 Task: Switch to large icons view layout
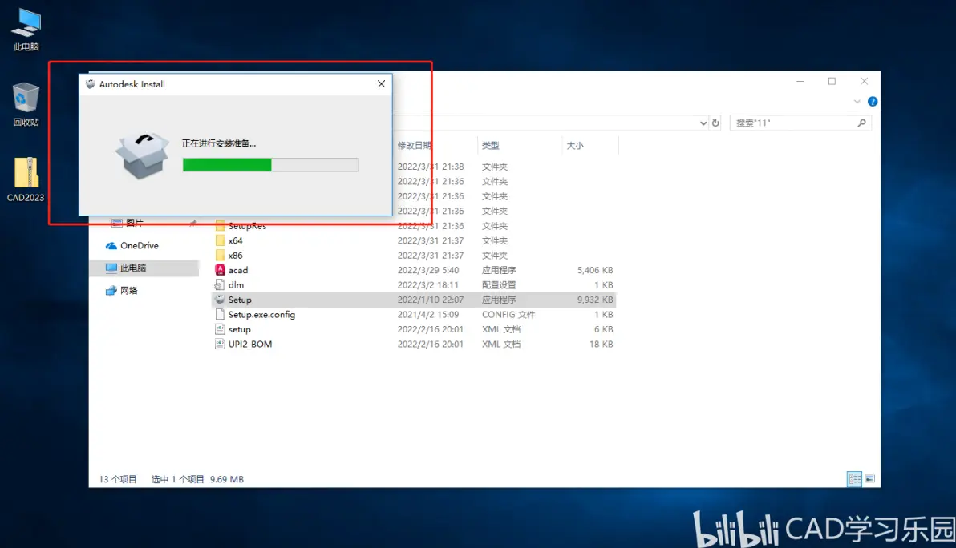pyautogui.click(x=870, y=479)
